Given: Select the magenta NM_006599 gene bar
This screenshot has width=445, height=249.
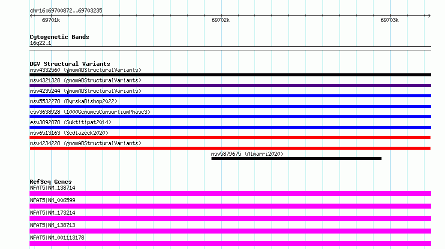Looking at the screenshot, I should point(230,206).
